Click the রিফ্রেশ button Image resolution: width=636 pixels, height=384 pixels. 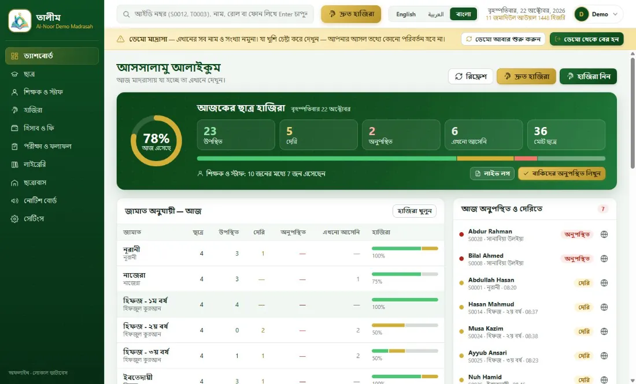point(471,76)
